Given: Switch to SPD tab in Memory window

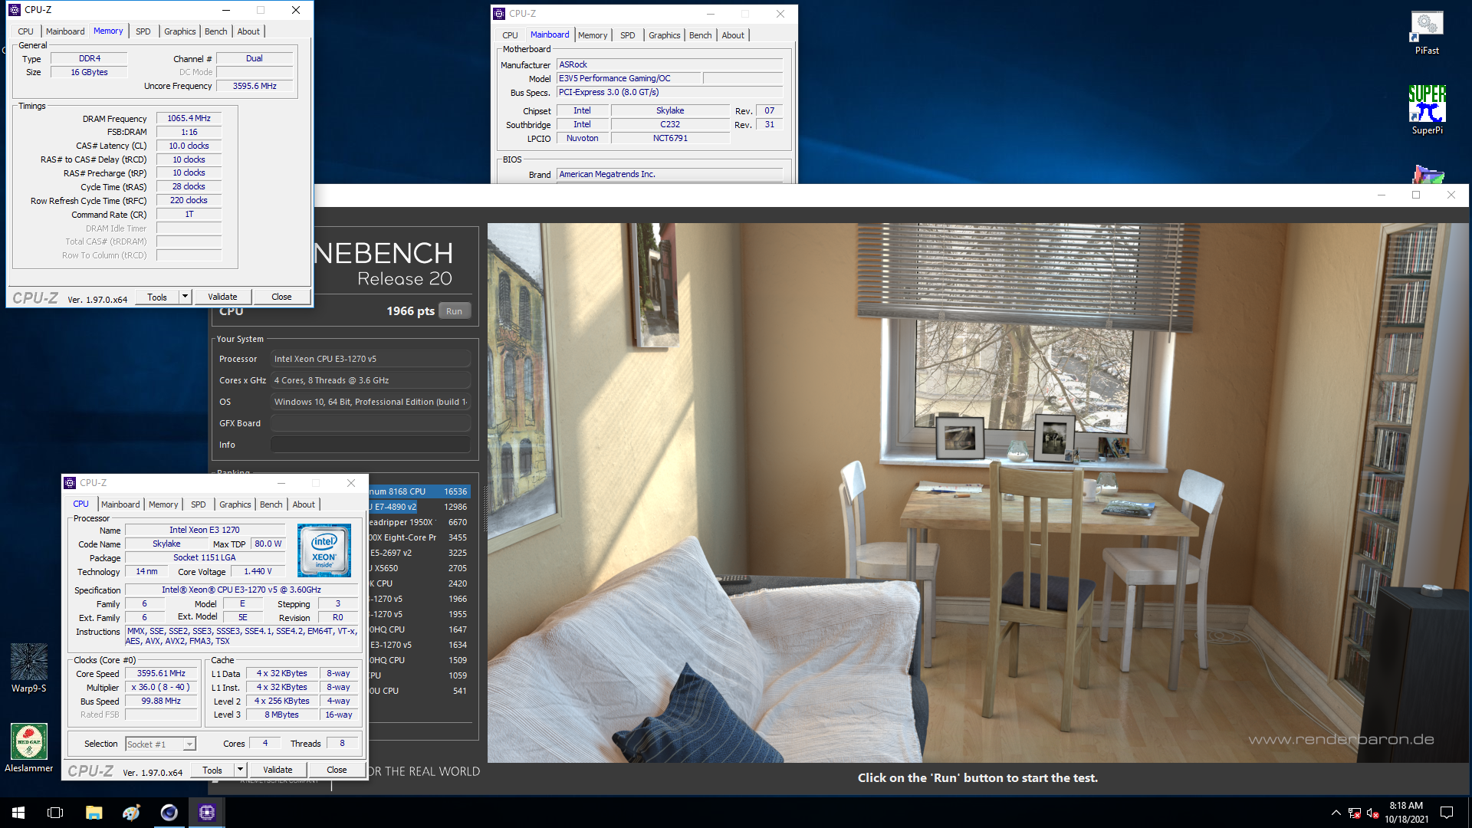Looking at the screenshot, I should (143, 31).
